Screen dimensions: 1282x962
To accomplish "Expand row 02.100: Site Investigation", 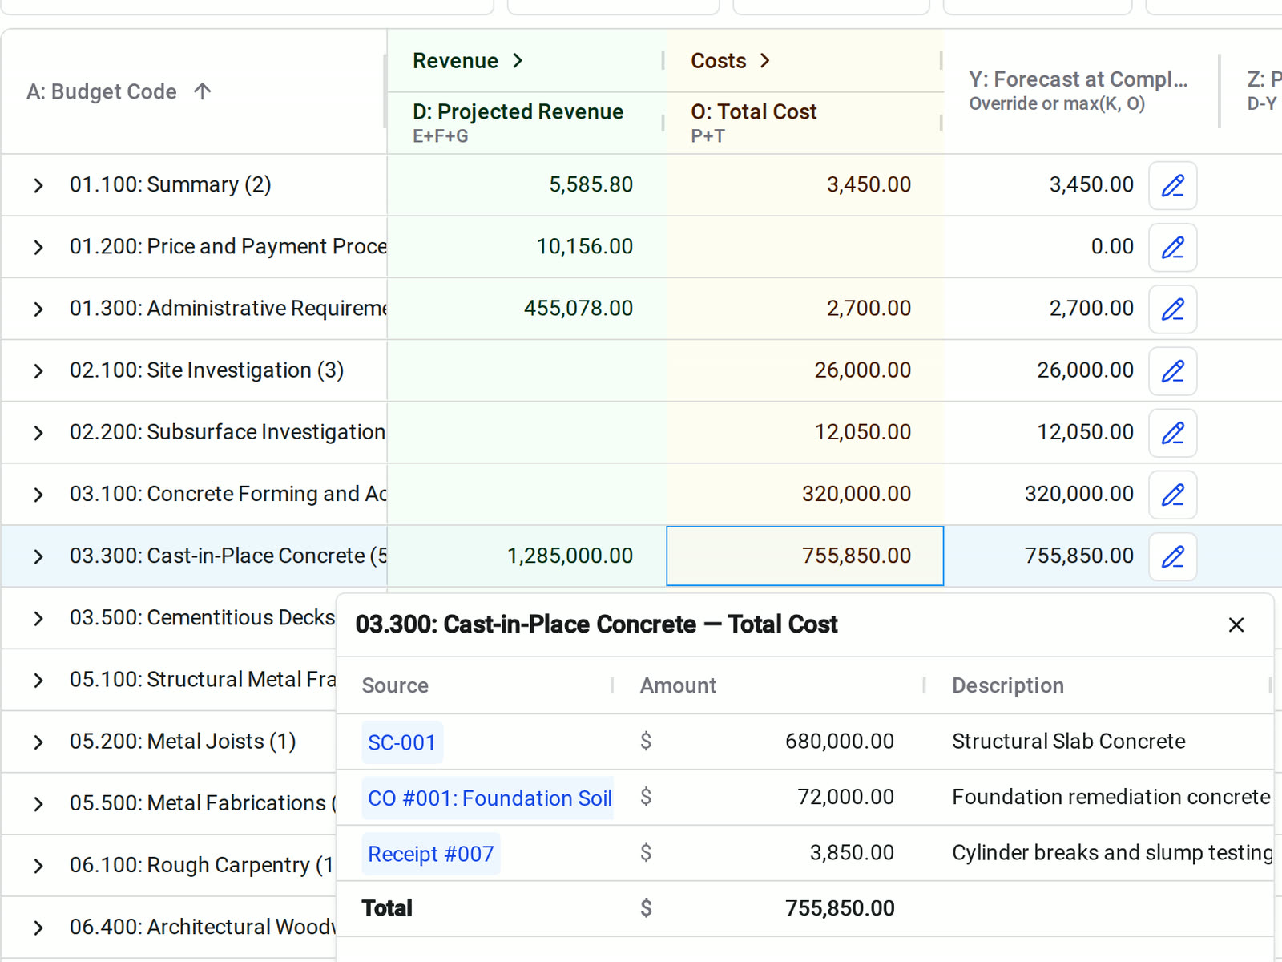I will click(38, 370).
